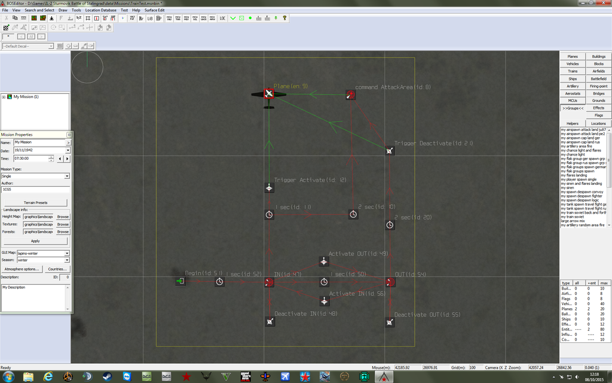Image resolution: width=612 pixels, height=383 pixels.
Task: Click the mission Name input field
Action: click(39, 142)
